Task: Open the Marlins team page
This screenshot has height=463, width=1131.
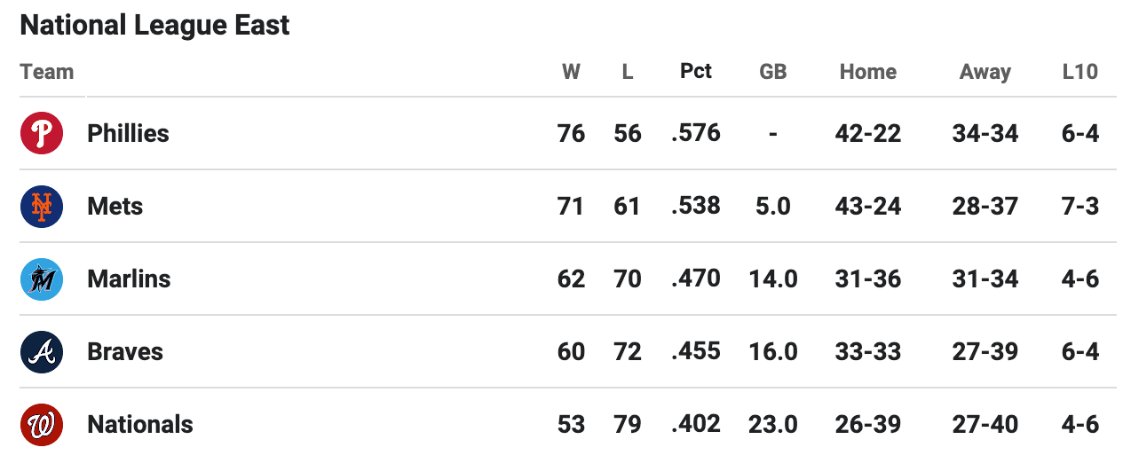Action: 129,279
